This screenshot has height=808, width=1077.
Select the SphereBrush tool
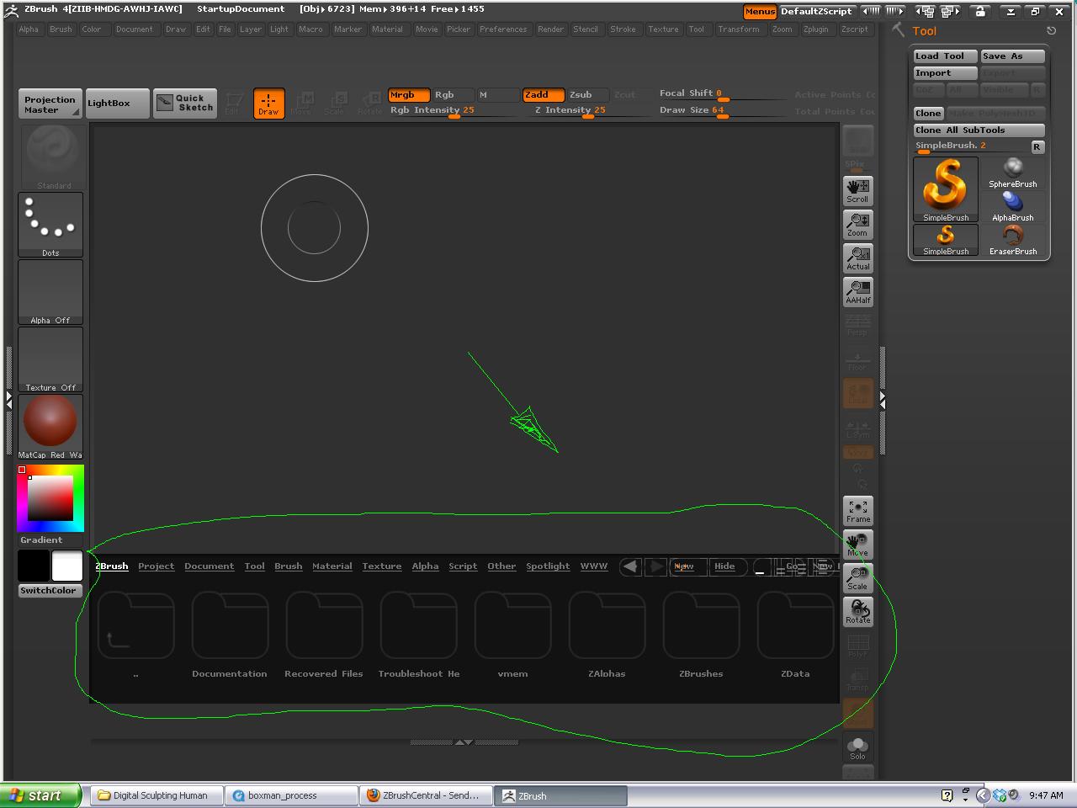point(1013,173)
